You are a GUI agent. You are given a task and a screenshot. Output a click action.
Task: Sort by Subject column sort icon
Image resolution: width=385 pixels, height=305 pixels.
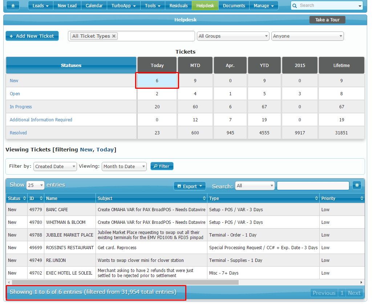point(204,199)
